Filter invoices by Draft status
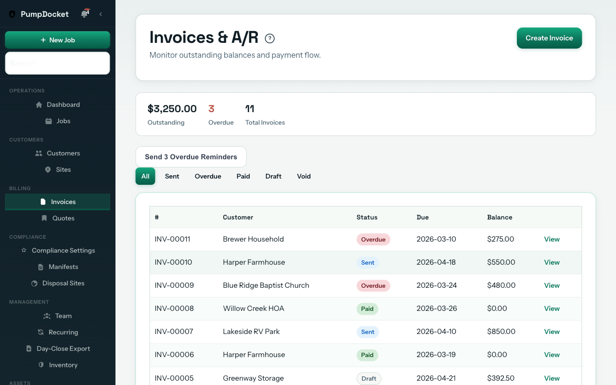 (x=273, y=176)
